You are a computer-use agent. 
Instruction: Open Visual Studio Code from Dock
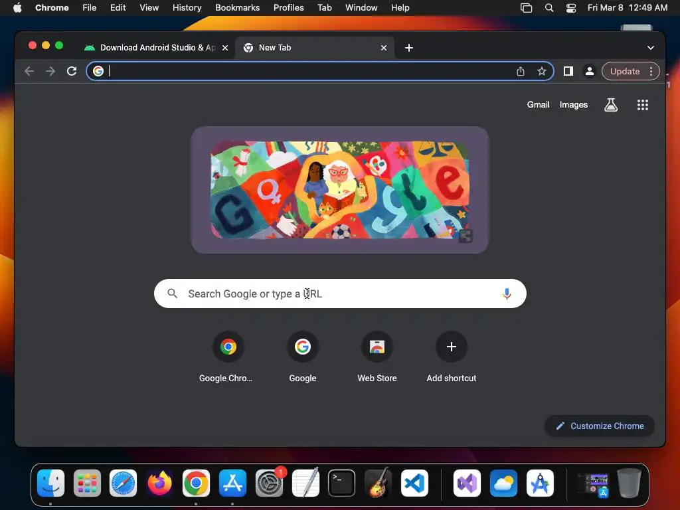pyautogui.click(x=414, y=483)
